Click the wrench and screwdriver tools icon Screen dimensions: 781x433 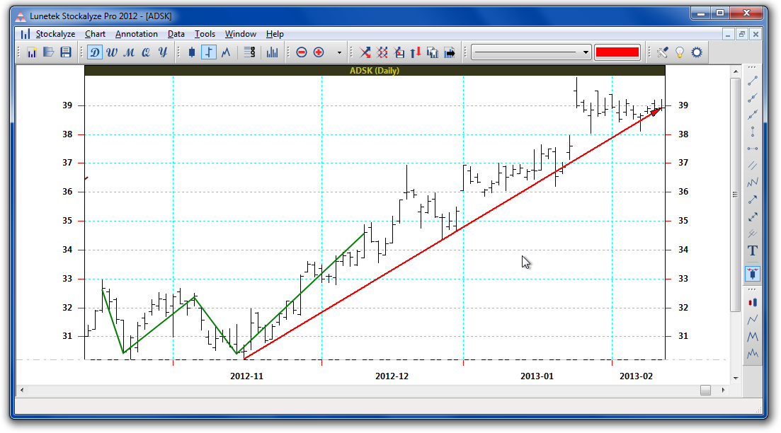click(x=663, y=52)
